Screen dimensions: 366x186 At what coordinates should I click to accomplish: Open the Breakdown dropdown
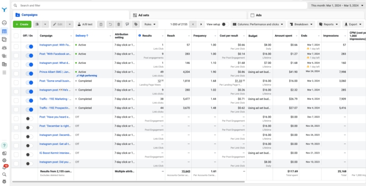coord(301,24)
